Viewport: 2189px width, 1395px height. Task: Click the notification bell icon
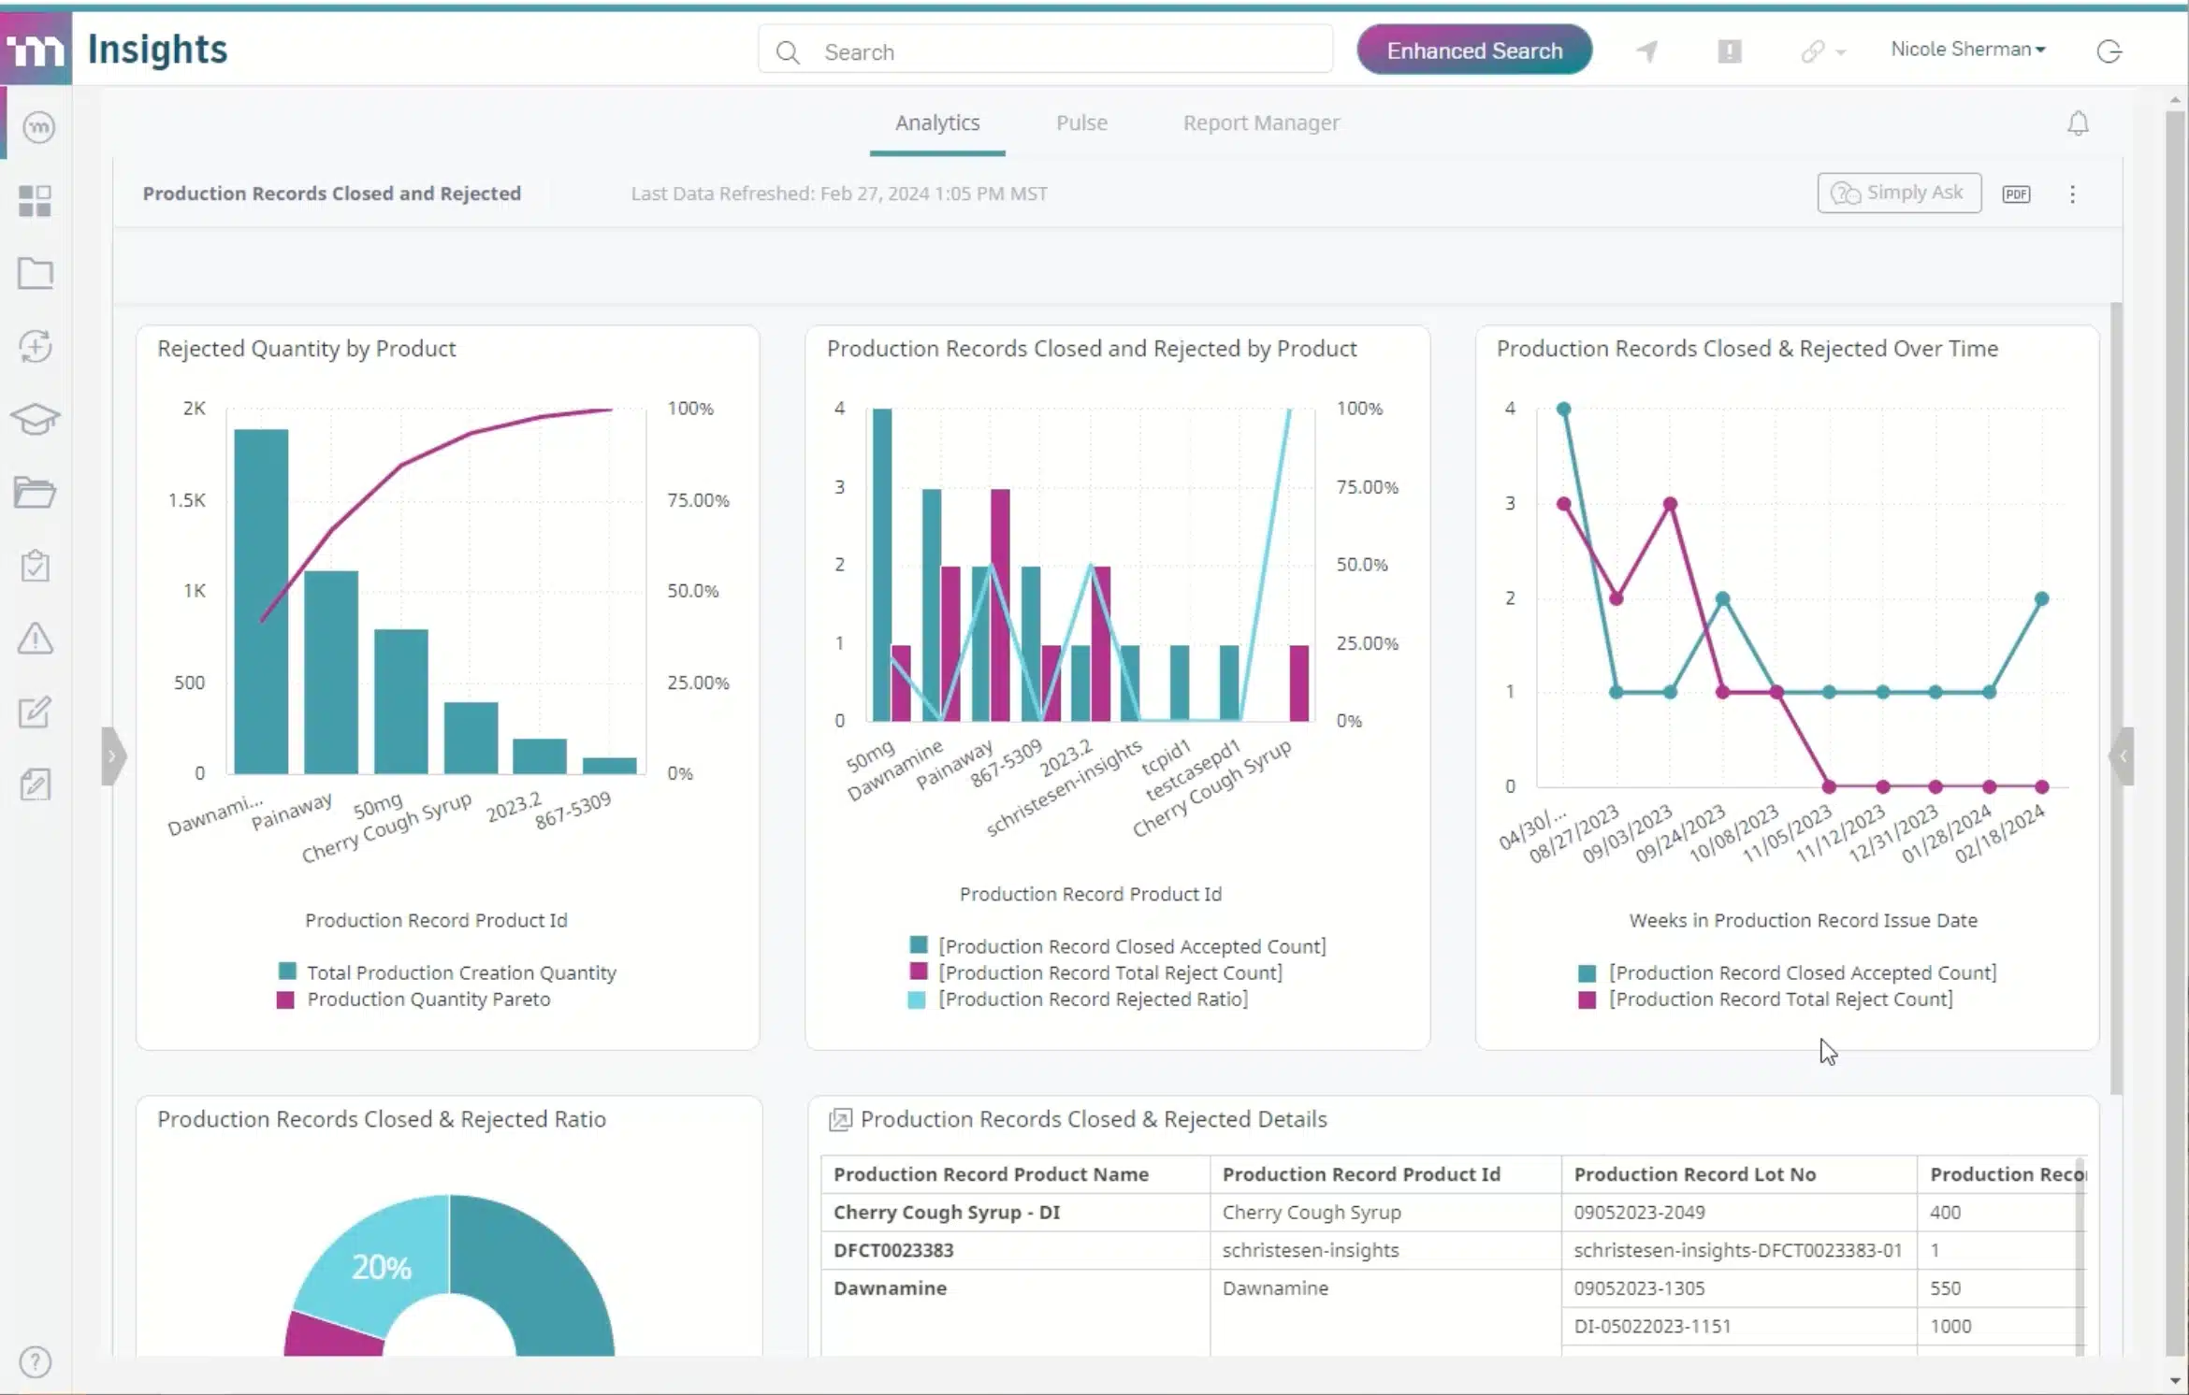click(x=2078, y=122)
